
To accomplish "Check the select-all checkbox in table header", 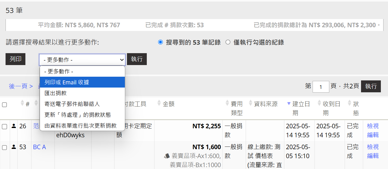I will [4, 105].
